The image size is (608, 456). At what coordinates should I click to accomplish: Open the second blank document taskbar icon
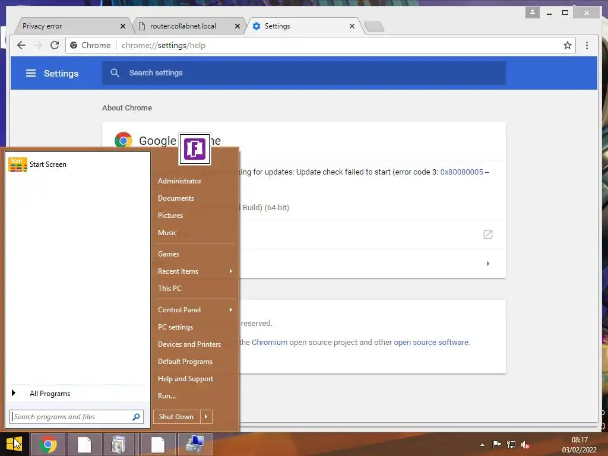pyautogui.click(x=158, y=444)
